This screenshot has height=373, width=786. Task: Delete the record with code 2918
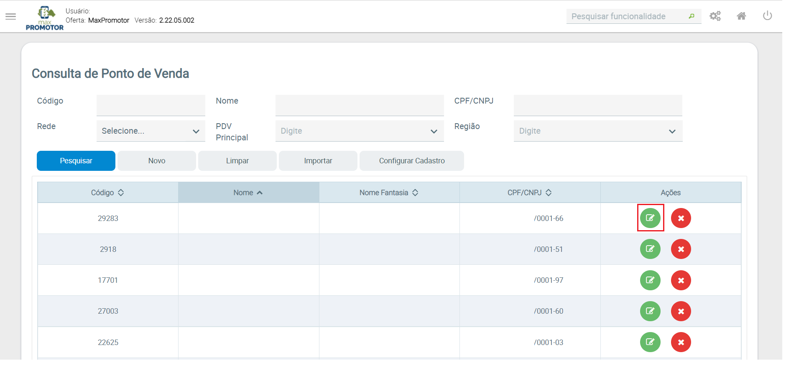(x=681, y=249)
